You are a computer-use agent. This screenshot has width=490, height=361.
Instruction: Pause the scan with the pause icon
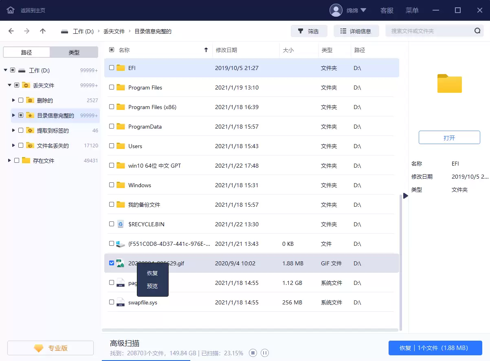[265, 353]
